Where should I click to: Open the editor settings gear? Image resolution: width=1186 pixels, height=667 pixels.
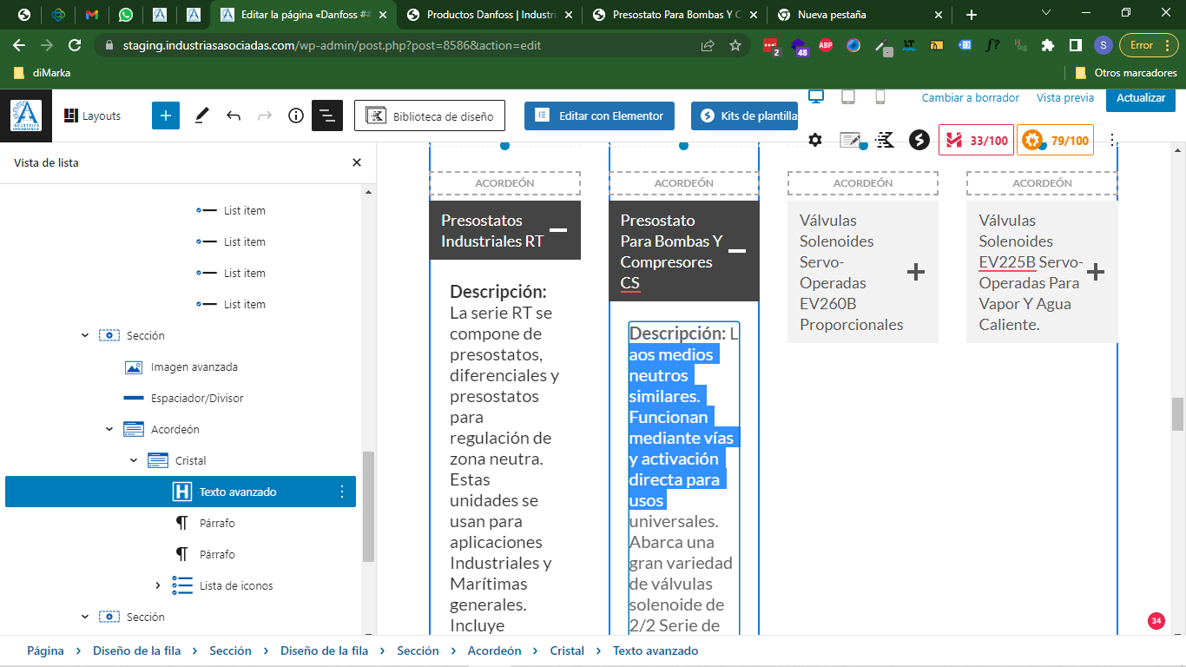(x=814, y=140)
